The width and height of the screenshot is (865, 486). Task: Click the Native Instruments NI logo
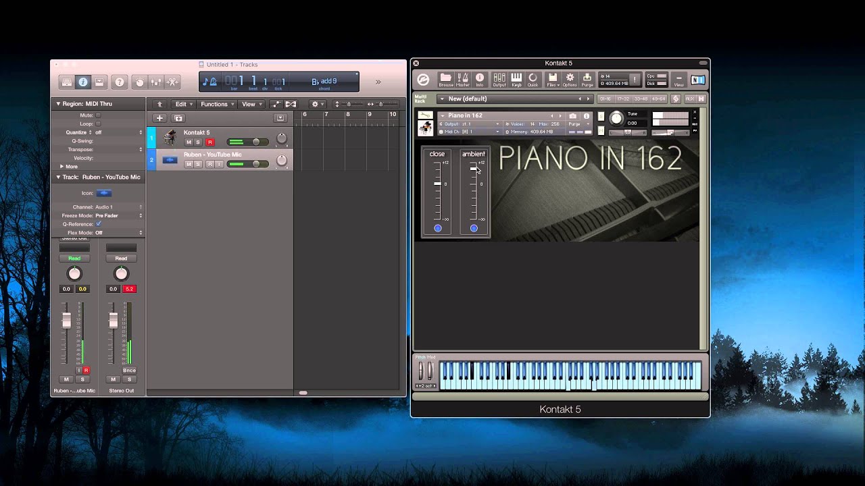(698, 80)
